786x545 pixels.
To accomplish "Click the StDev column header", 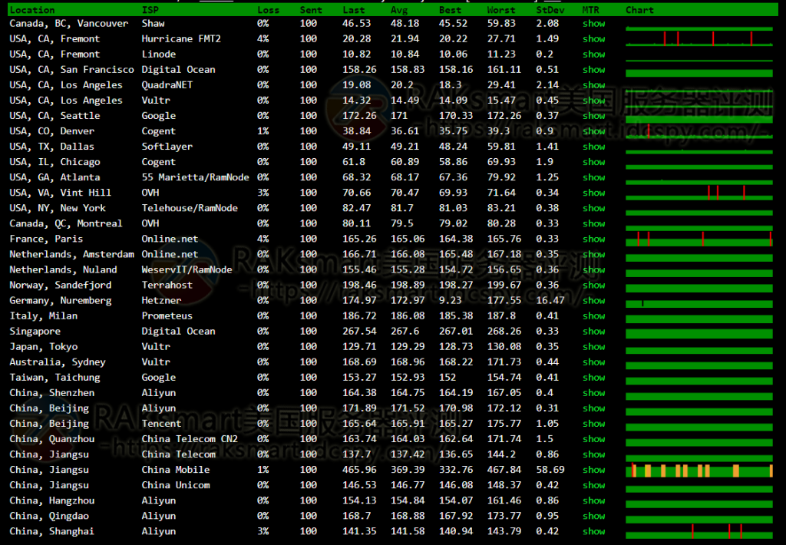I will [x=550, y=10].
